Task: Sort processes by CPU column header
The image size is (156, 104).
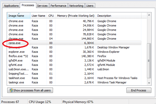Action: [x=51, y=16]
